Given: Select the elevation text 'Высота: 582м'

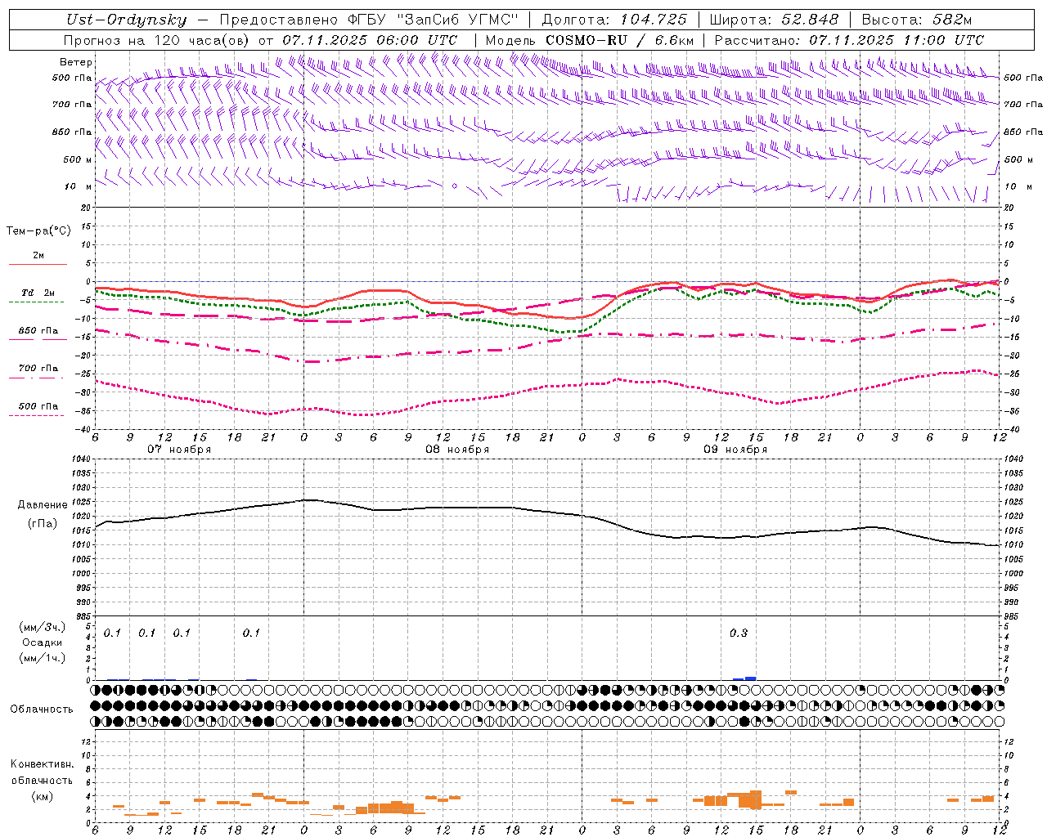Looking at the screenshot, I should tap(916, 20).
